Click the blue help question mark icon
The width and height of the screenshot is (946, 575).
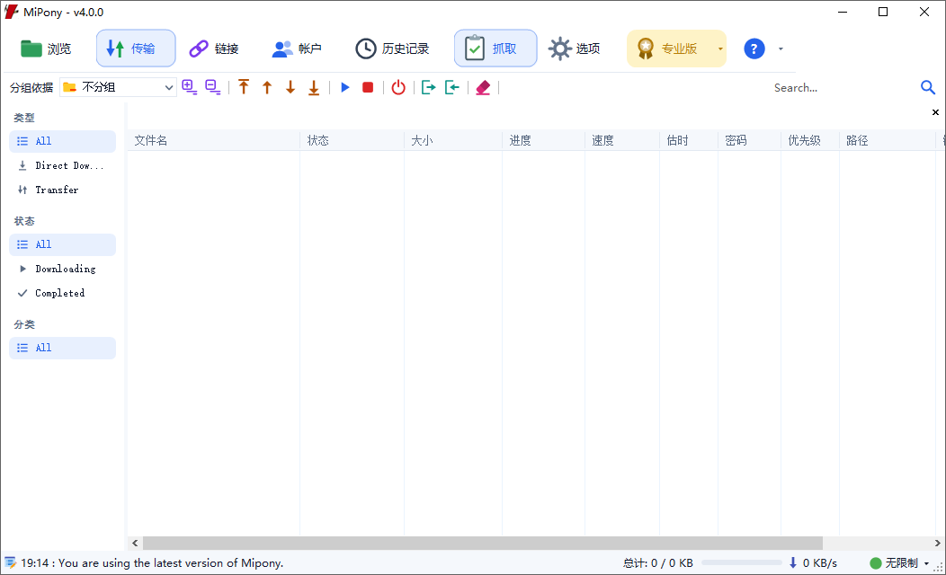click(754, 49)
